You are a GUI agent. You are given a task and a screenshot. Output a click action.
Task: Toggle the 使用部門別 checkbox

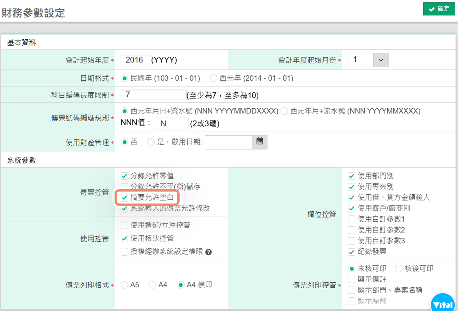click(x=352, y=176)
